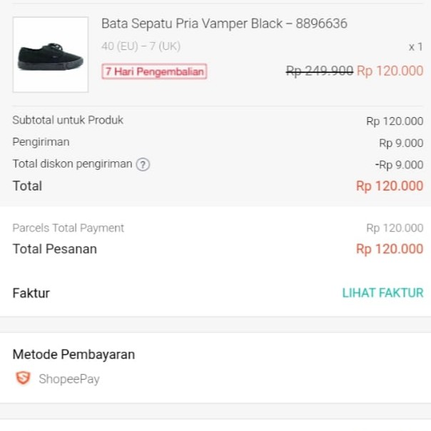Click the Total diskon pengiriman label
431x431 pixels.
pos(72,164)
